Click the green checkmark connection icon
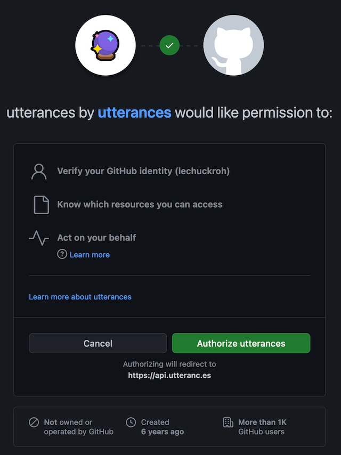 (x=169, y=45)
